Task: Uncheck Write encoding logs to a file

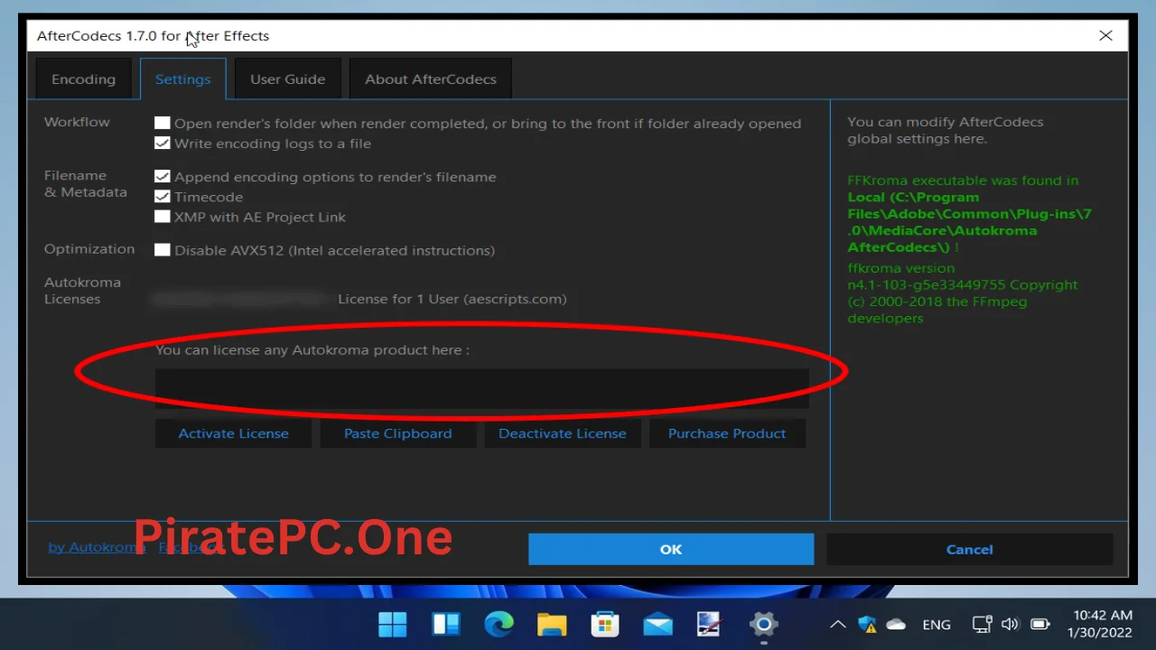Action: click(x=163, y=143)
